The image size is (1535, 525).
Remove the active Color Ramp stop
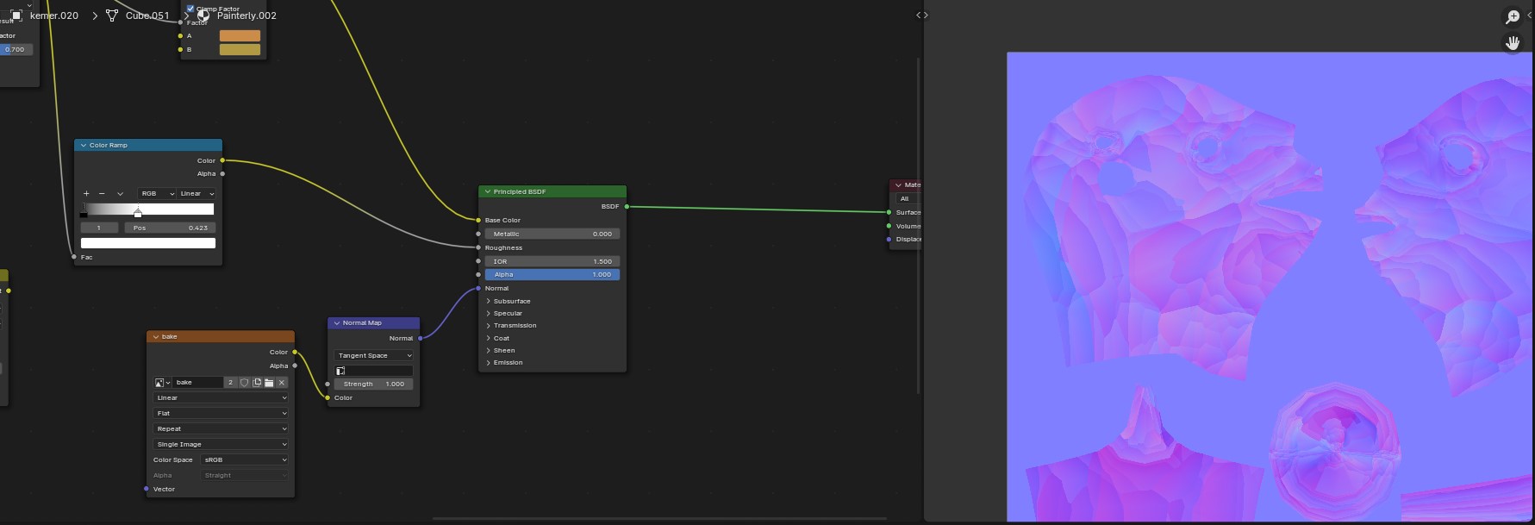(102, 194)
